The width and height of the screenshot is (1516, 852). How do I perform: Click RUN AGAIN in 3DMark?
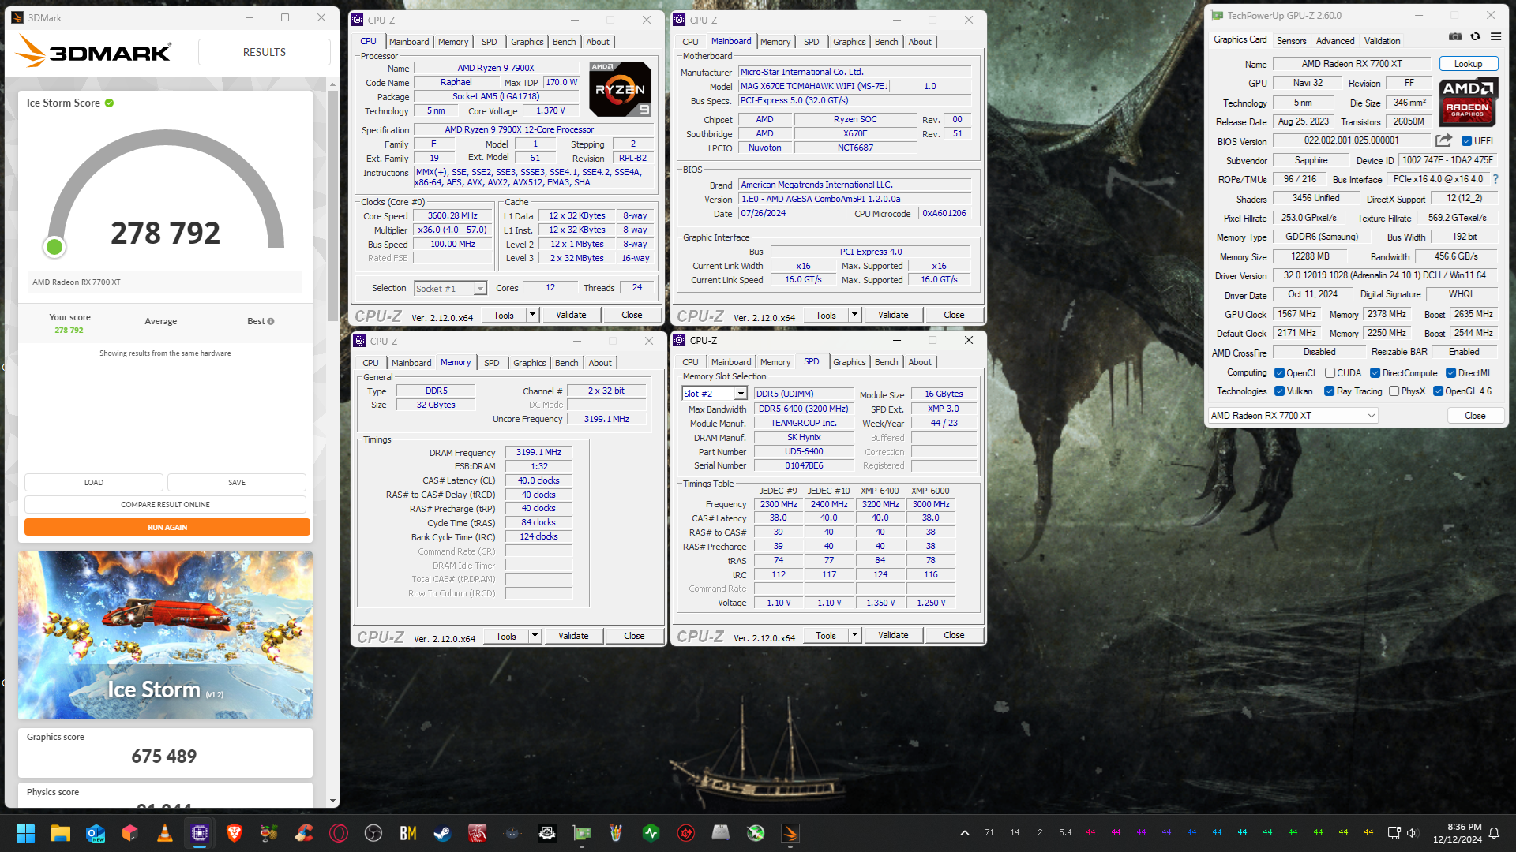(x=167, y=527)
